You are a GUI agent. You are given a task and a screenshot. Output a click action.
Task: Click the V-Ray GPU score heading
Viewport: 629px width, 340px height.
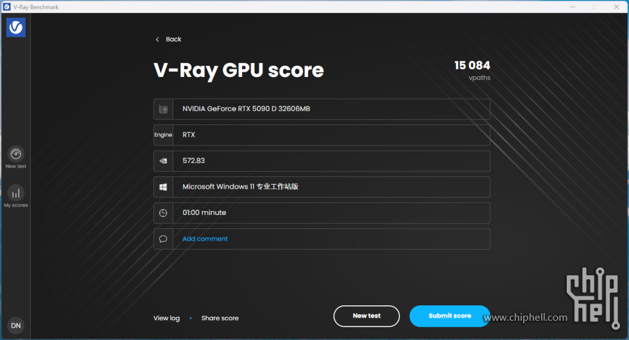point(238,70)
